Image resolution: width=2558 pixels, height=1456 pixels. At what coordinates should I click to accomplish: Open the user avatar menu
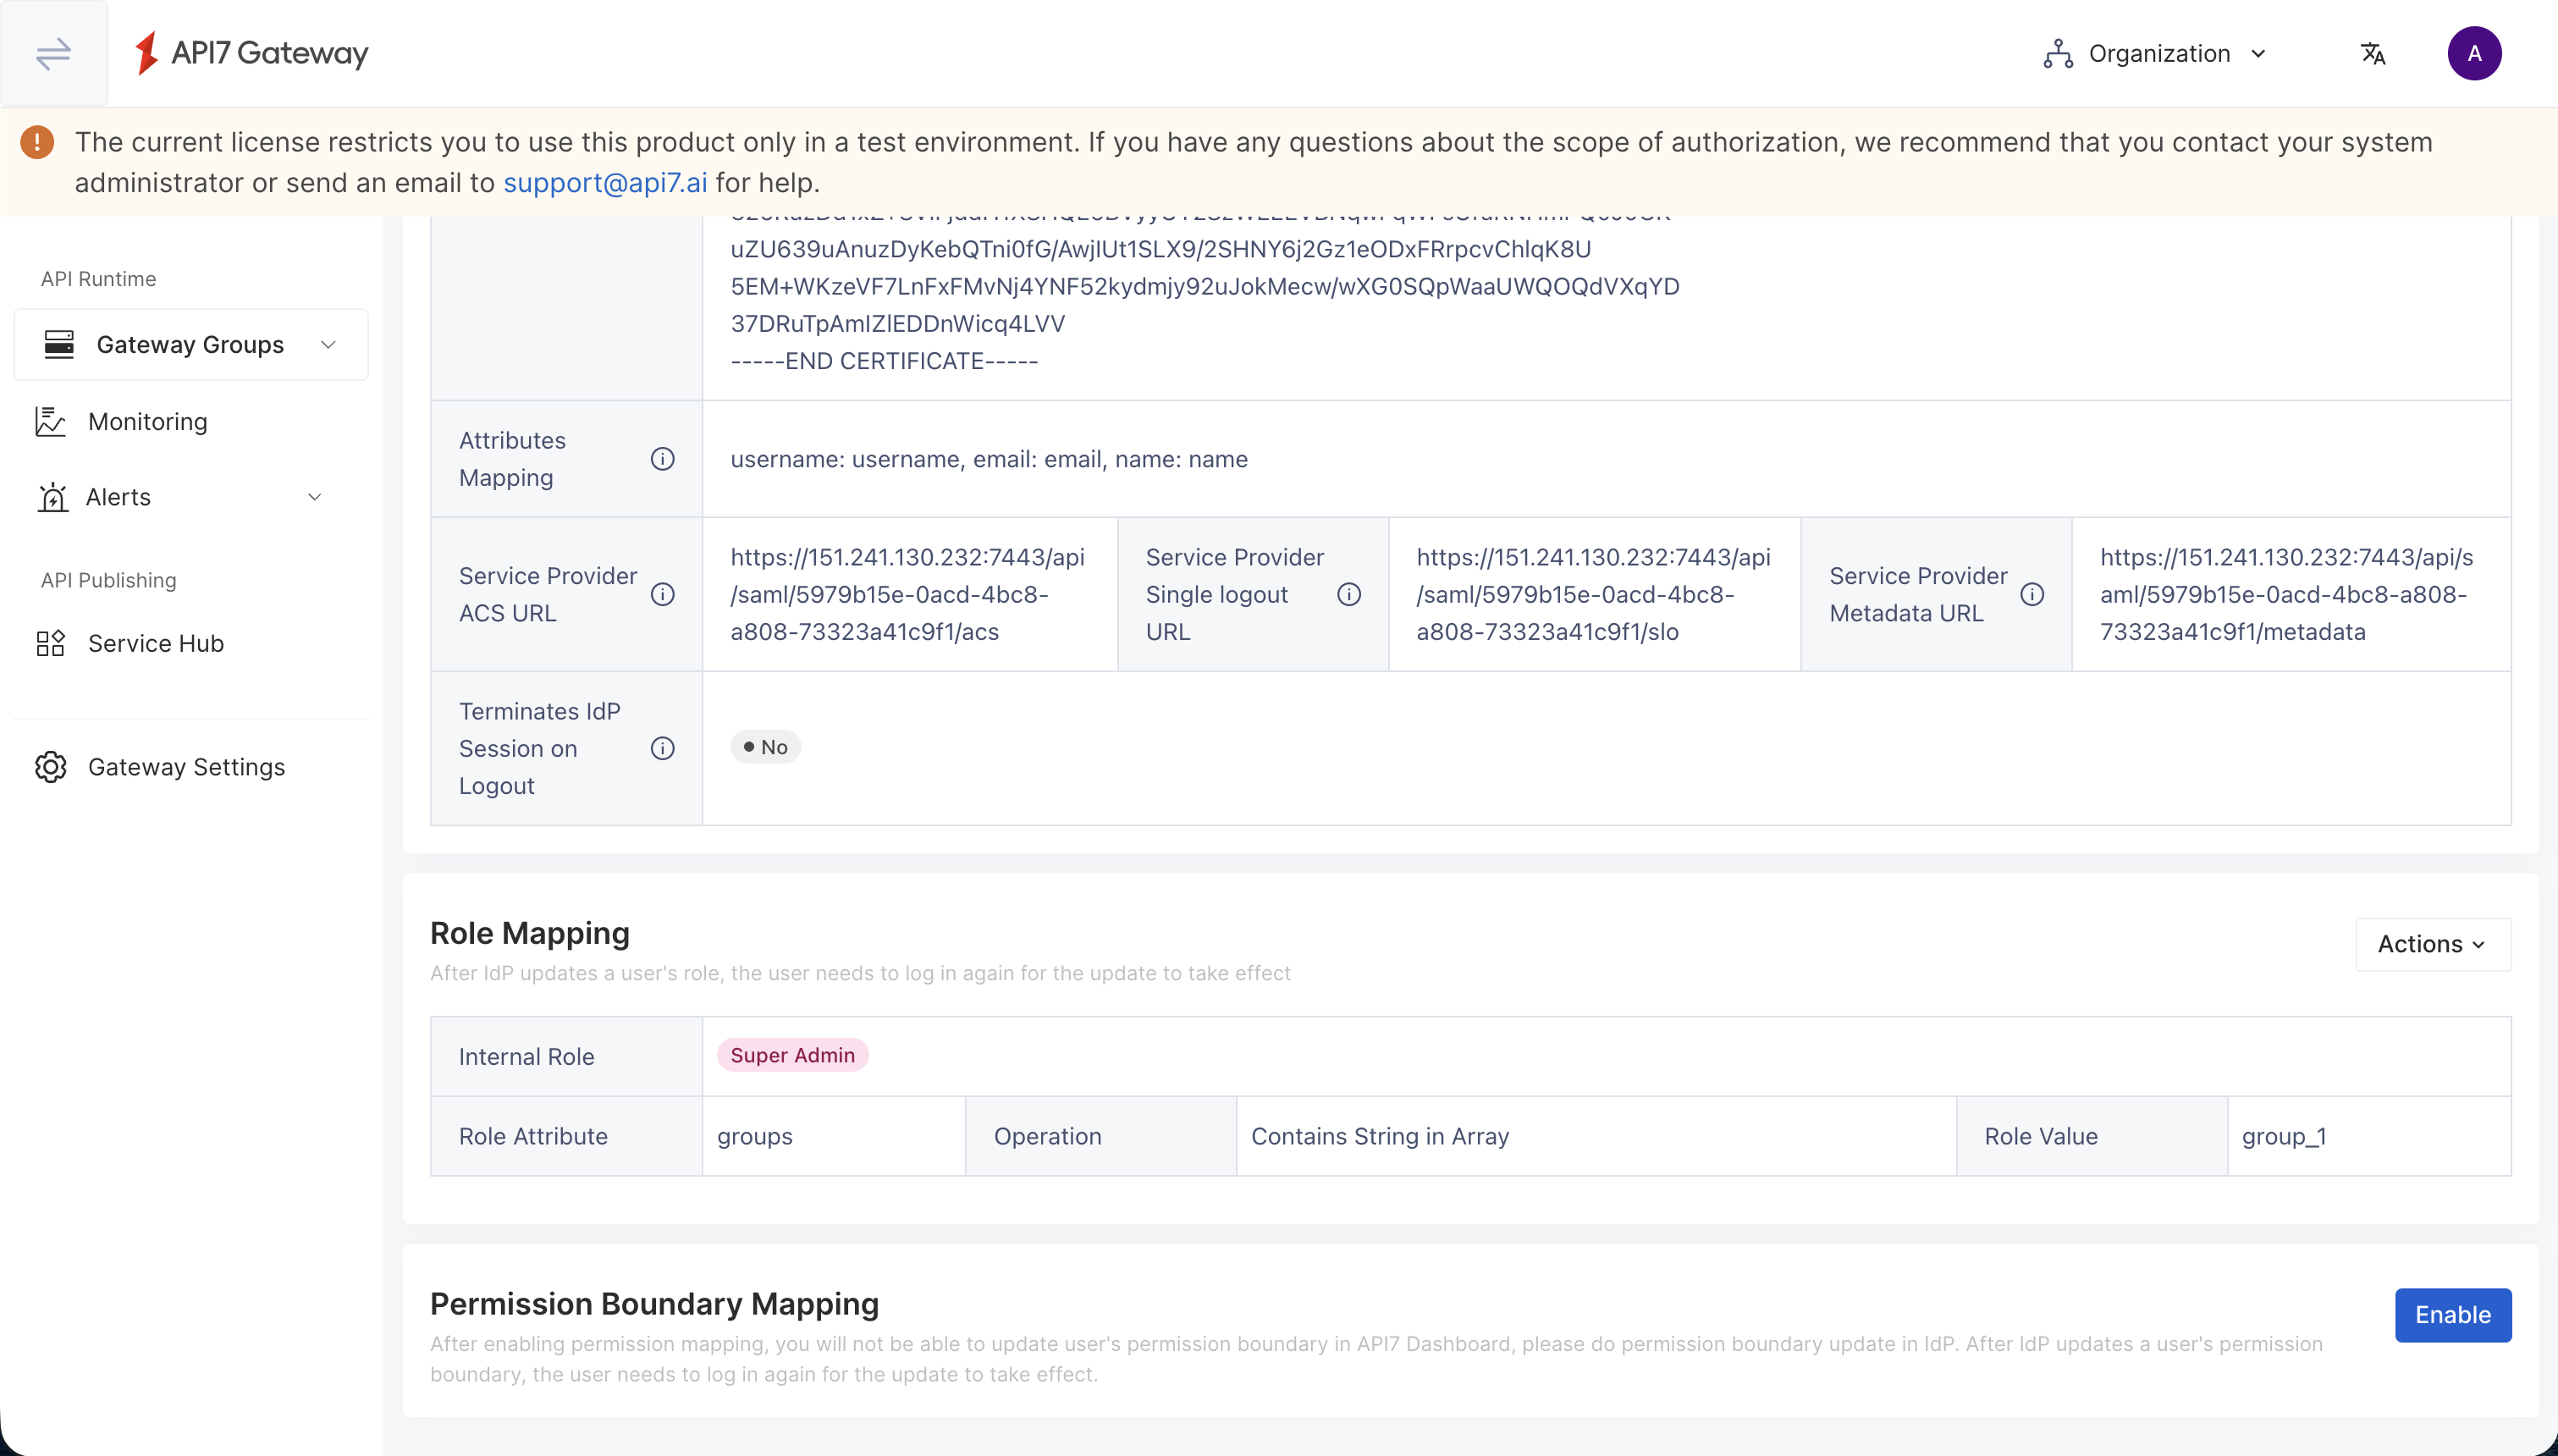[x=2475, y=53]
